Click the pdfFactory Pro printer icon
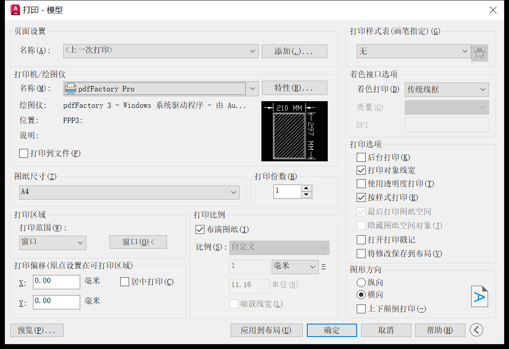The height and width of the screenshot is (349, 509). click(x=70, y=89)
